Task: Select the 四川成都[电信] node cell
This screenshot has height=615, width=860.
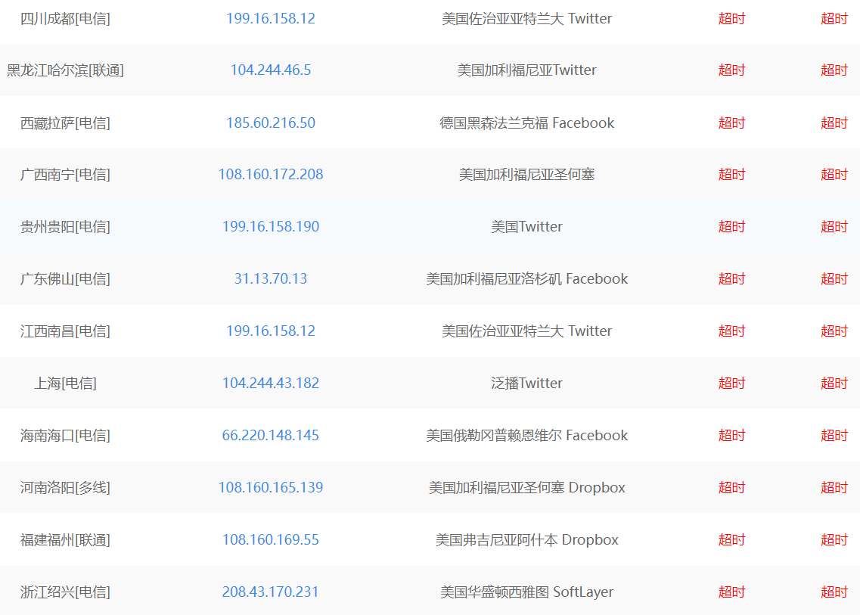Action: (65, 19)
